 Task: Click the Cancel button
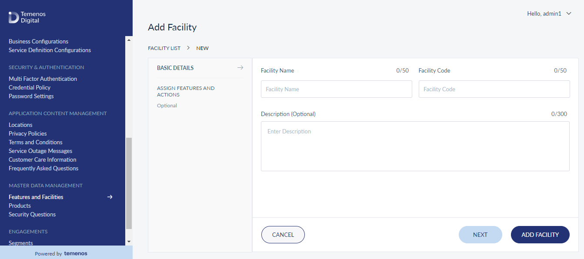(x=283, y=235)
